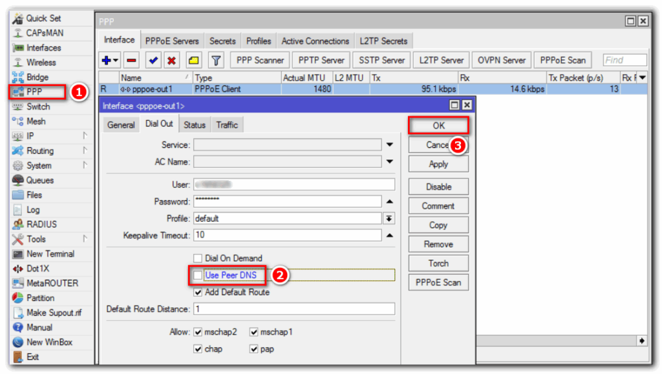Click the blue checkmark enable icon

pyautogui.click(x=153, y=60)
